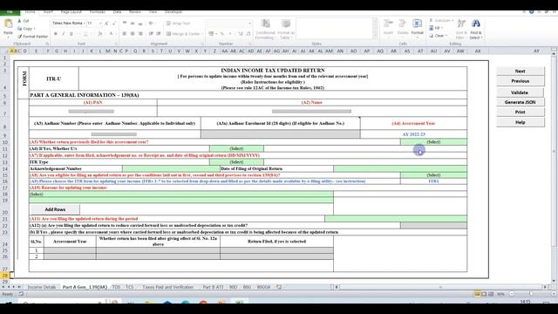Switch to the Part B ATI sheet tab
The image size is (558, 314).
tap(213, 287)
